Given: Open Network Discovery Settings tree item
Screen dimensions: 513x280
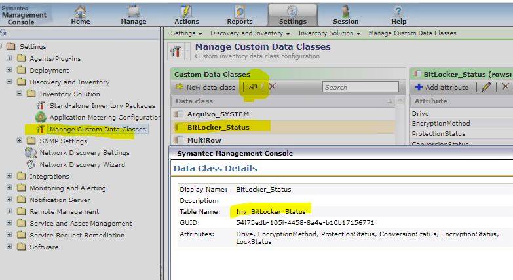Looking at the screenshot, I should click(85, 152).
